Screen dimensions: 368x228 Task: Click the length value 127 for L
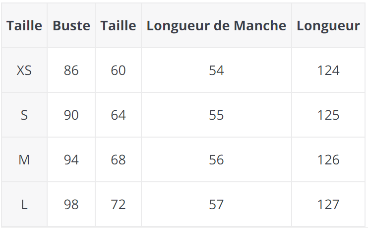coord(328,205)
